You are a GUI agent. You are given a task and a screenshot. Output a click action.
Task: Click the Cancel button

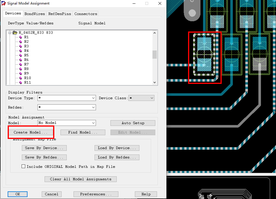[x=52, y=194]
